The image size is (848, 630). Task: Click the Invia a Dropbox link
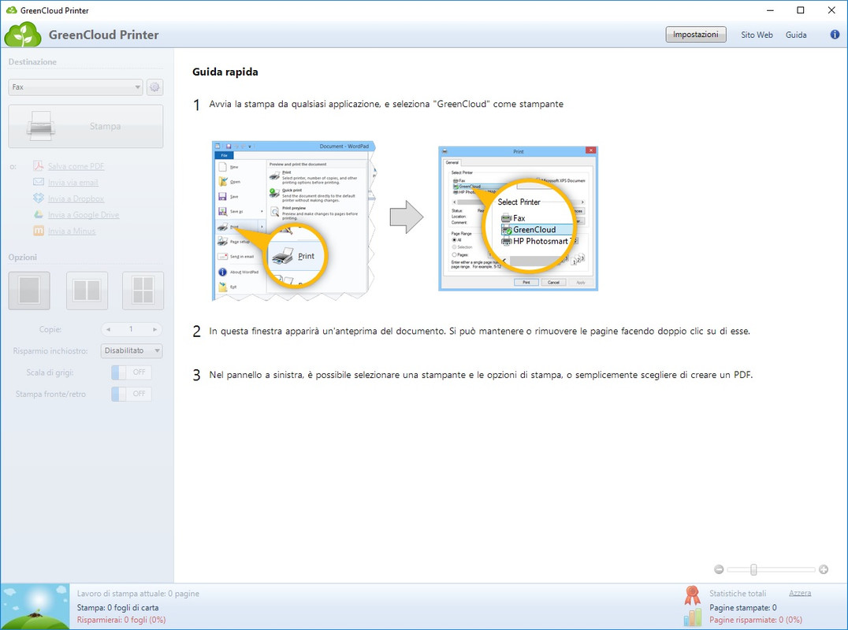point(76,198)
